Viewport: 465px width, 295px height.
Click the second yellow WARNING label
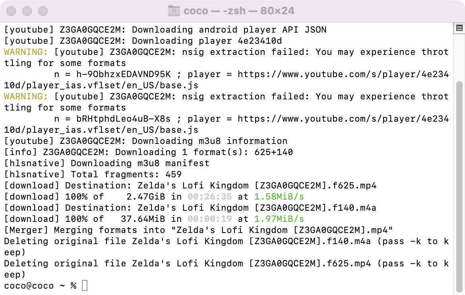pyautogui.click(x=26, y=97)
